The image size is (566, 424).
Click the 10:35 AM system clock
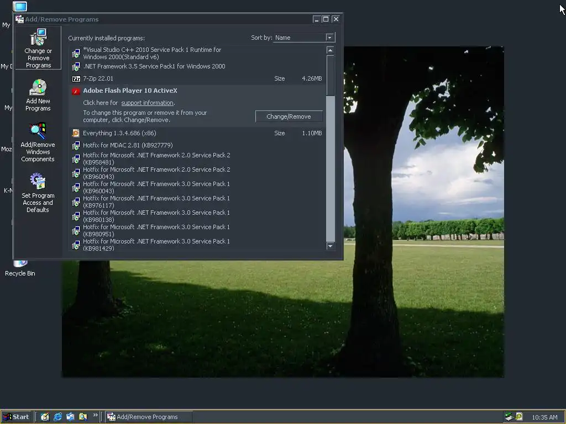click(544, 417)
